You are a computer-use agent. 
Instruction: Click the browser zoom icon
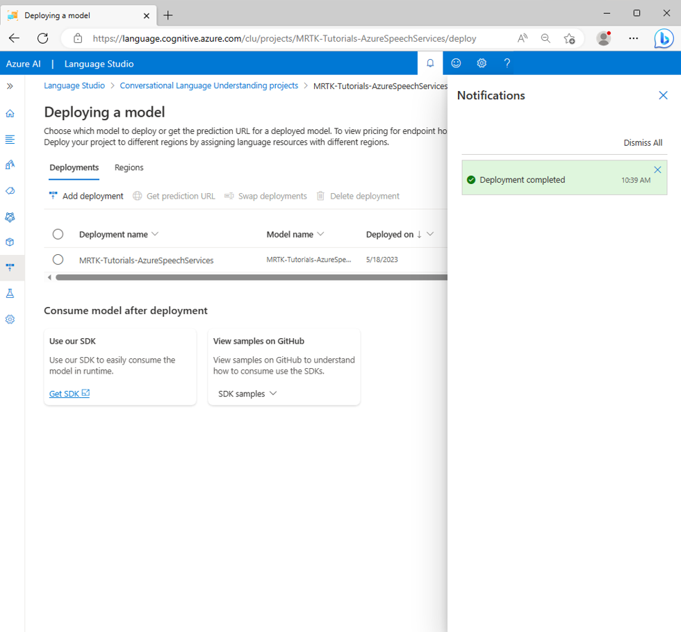click(x=545, y=38)
